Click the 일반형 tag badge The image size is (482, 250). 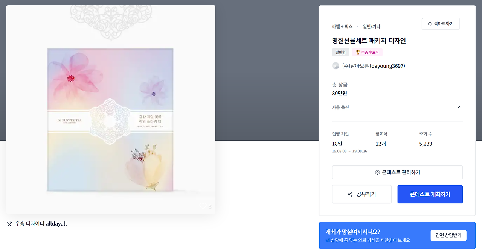click(340, 52)
